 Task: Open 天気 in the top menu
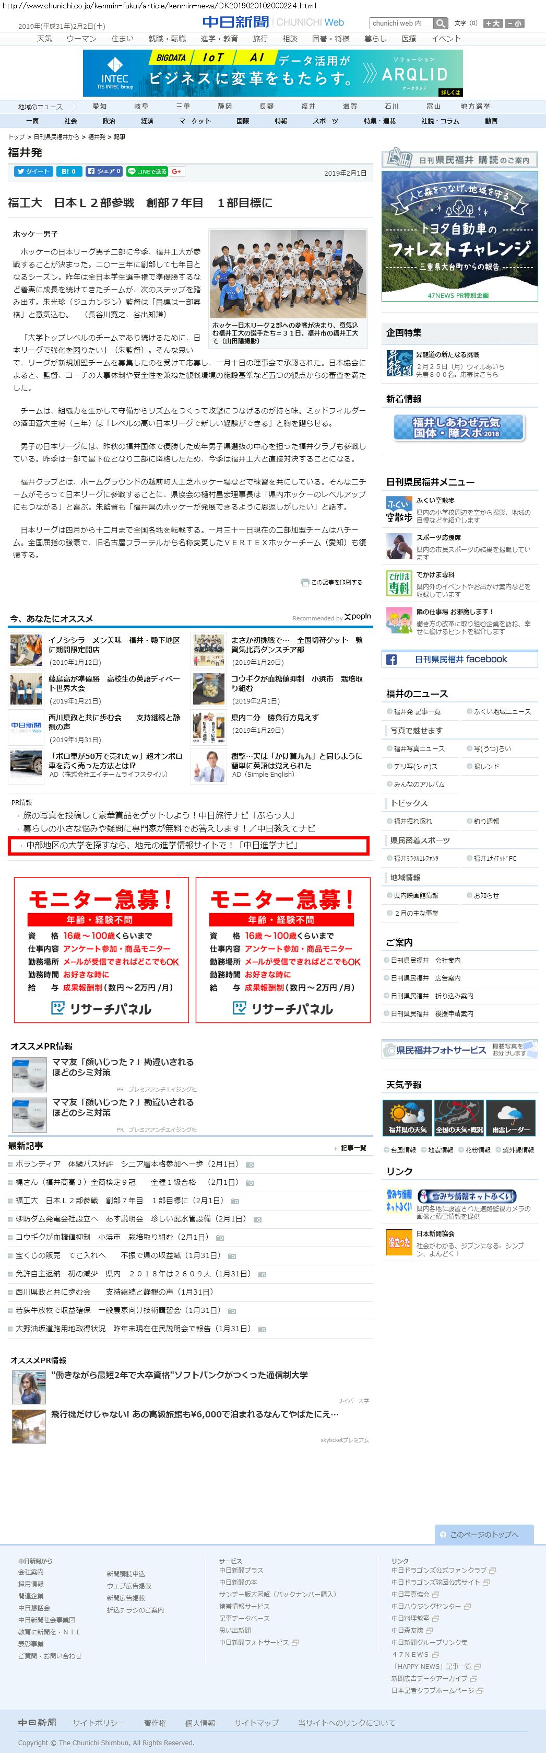[x=44, y=39]
